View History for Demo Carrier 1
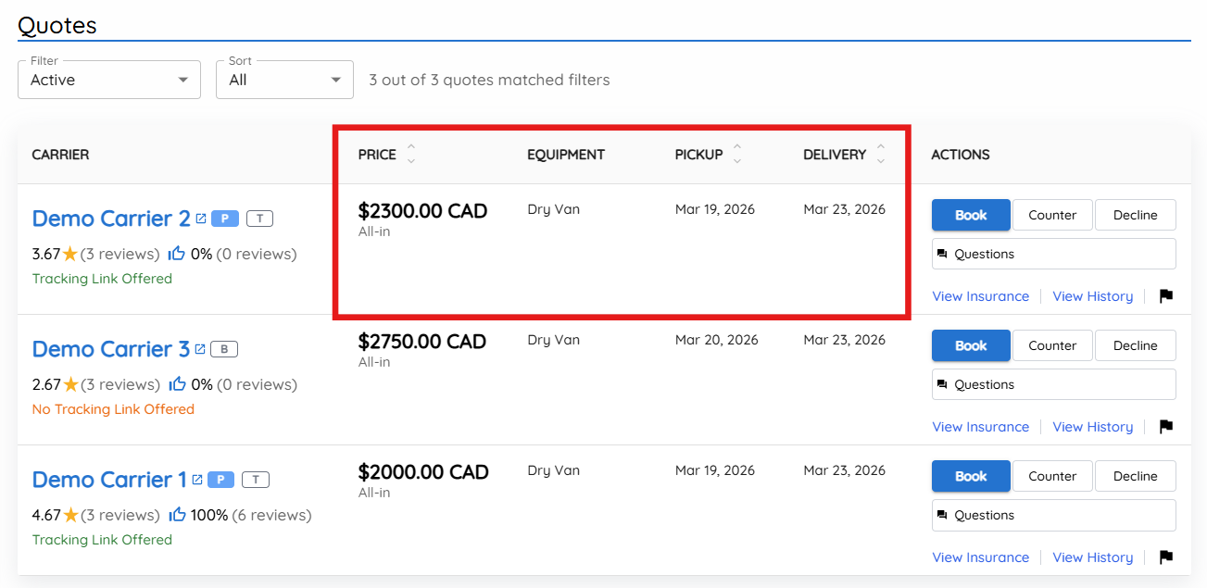Viewport: 1207px width, 588px height. point(1093,557)
